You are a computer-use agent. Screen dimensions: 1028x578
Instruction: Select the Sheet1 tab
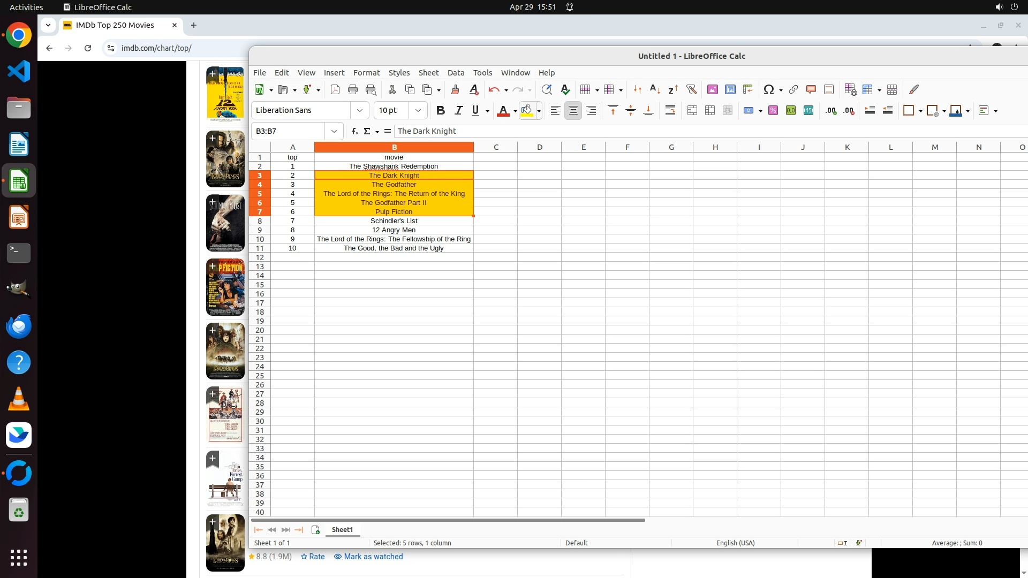[x=342, y=529]
